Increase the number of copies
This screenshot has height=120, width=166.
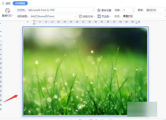pyautogui.click(x=133, y=9)
